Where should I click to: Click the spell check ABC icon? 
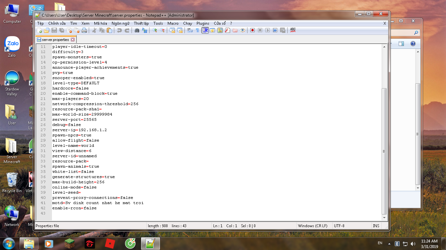tap(293, 30)
